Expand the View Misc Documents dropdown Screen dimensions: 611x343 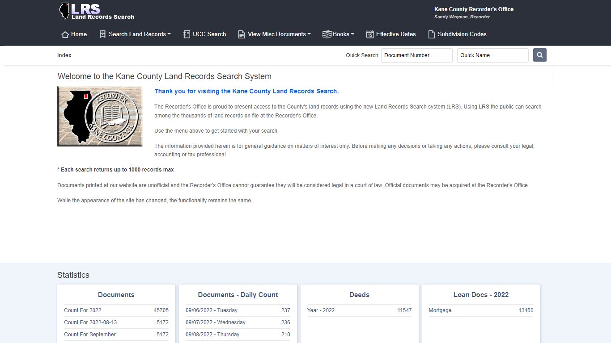(274, 34)
